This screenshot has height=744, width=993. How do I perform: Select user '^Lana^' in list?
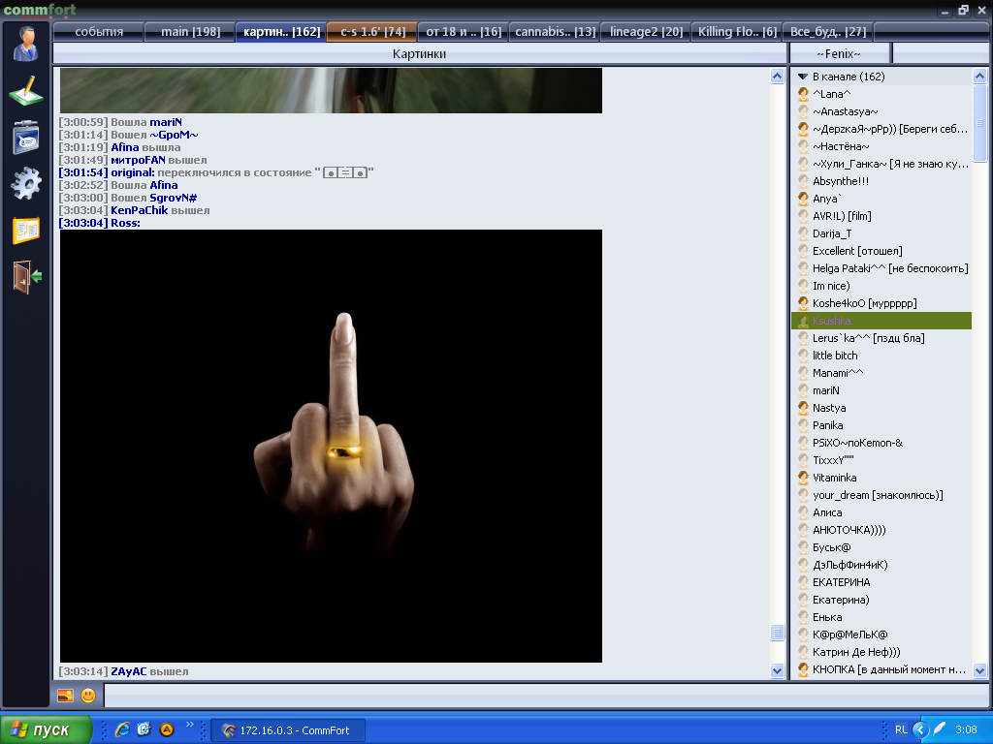(x=881, y=94)
